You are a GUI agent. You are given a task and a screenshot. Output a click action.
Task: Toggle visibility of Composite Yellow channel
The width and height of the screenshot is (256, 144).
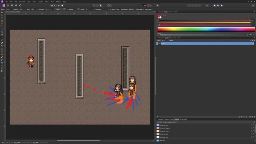(x=251, y=131)
